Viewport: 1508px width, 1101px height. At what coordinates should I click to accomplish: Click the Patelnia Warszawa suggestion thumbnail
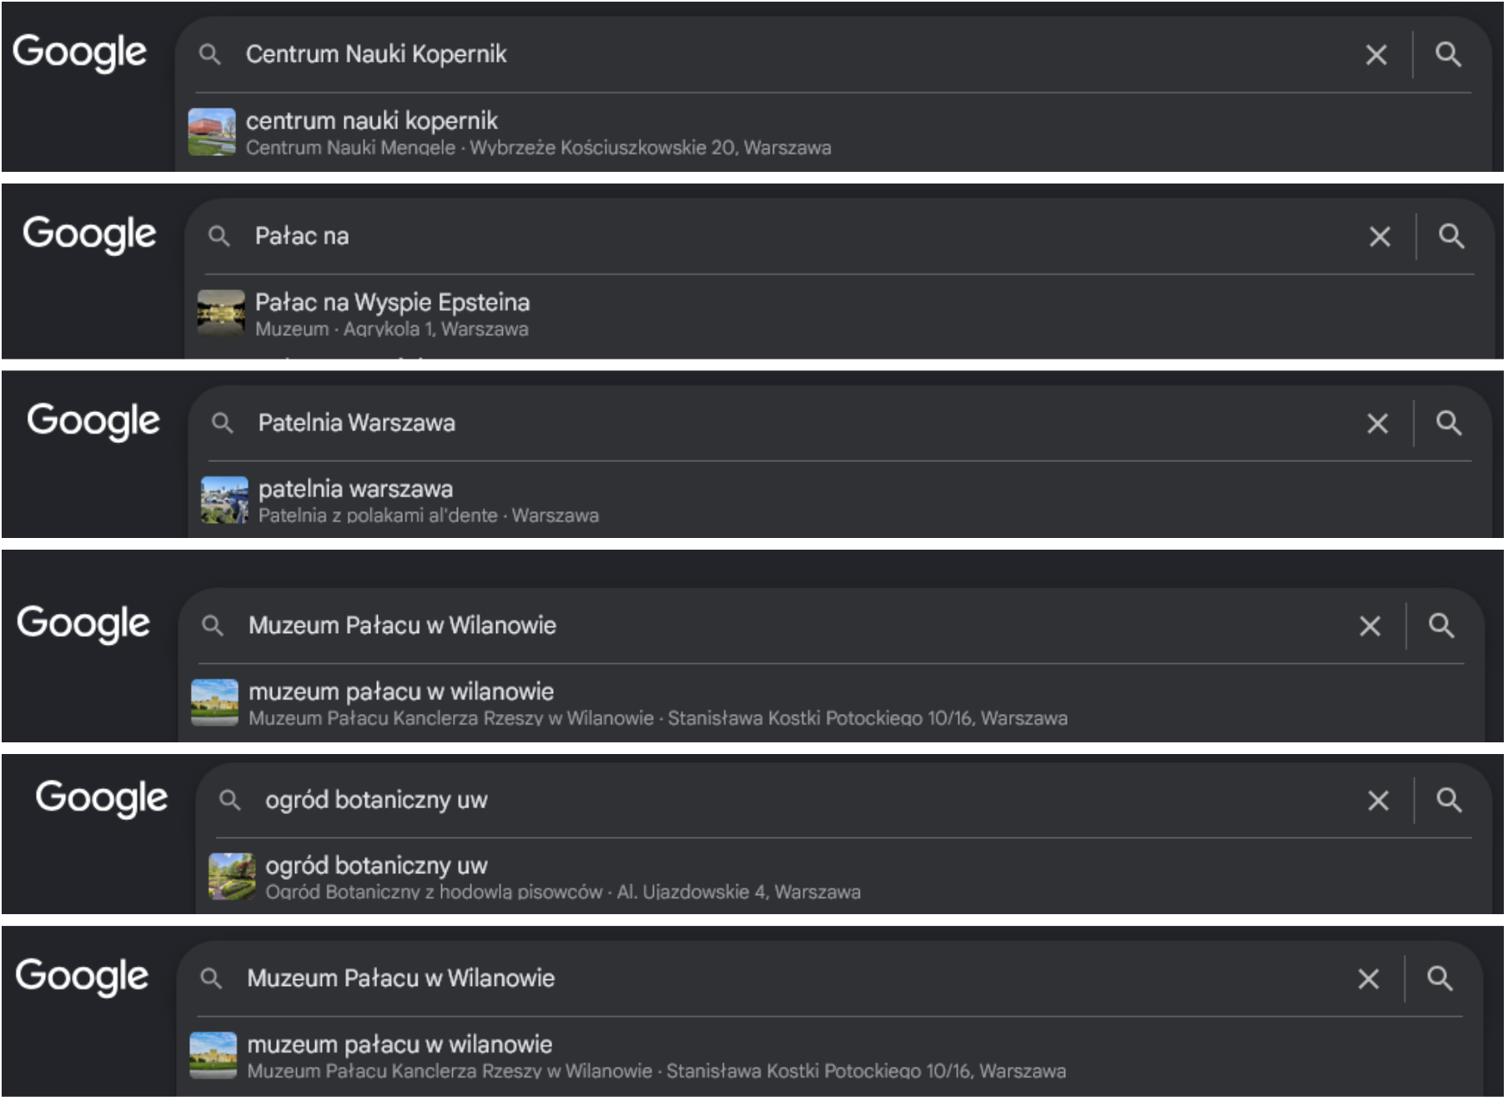pyautogui.click(x=224, y=500)
